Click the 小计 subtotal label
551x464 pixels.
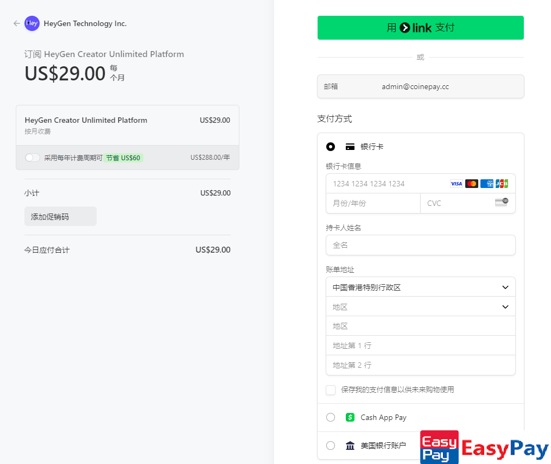pos(31,193)
